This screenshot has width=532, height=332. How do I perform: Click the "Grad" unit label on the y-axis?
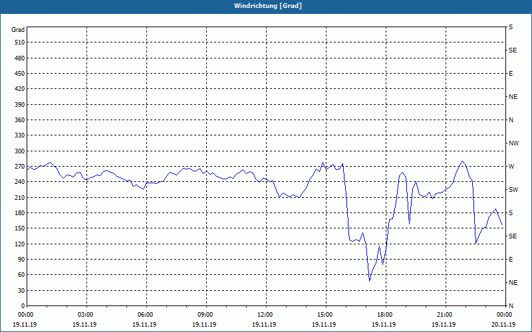18,30
